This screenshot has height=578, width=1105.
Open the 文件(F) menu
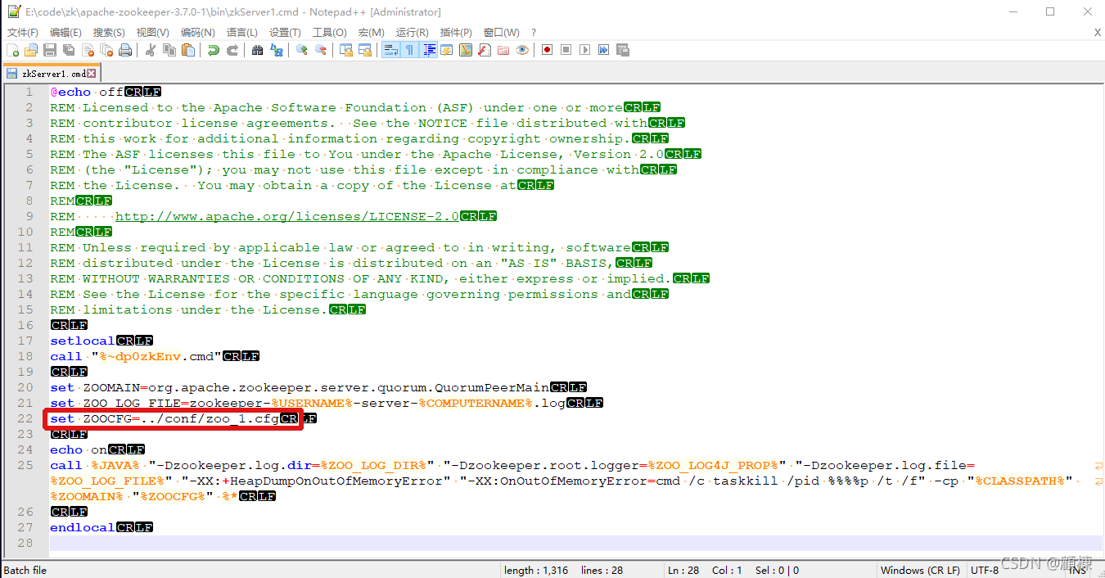[23, 32]
